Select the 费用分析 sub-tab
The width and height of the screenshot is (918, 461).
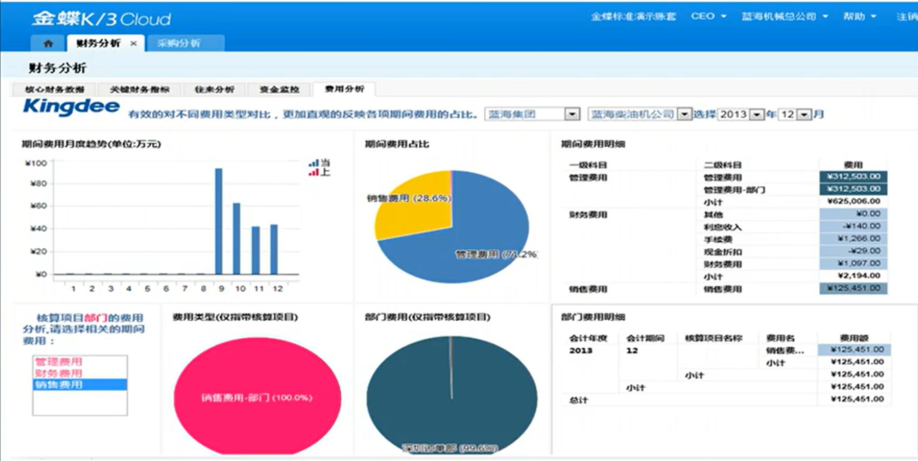(344, 89)
